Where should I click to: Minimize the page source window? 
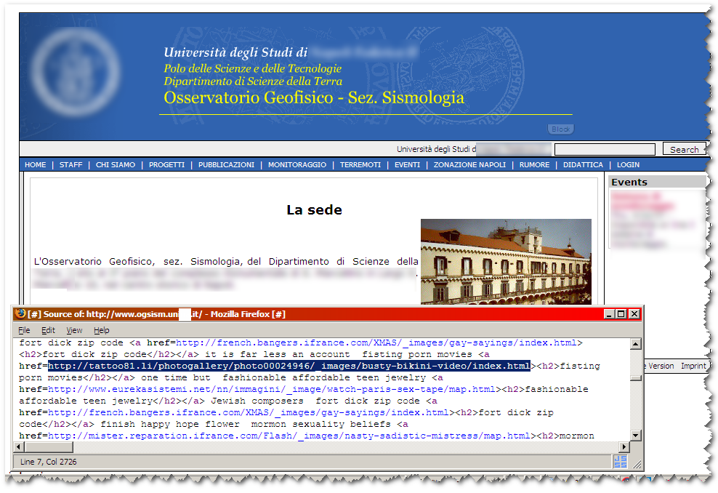(x=608, y=314)
